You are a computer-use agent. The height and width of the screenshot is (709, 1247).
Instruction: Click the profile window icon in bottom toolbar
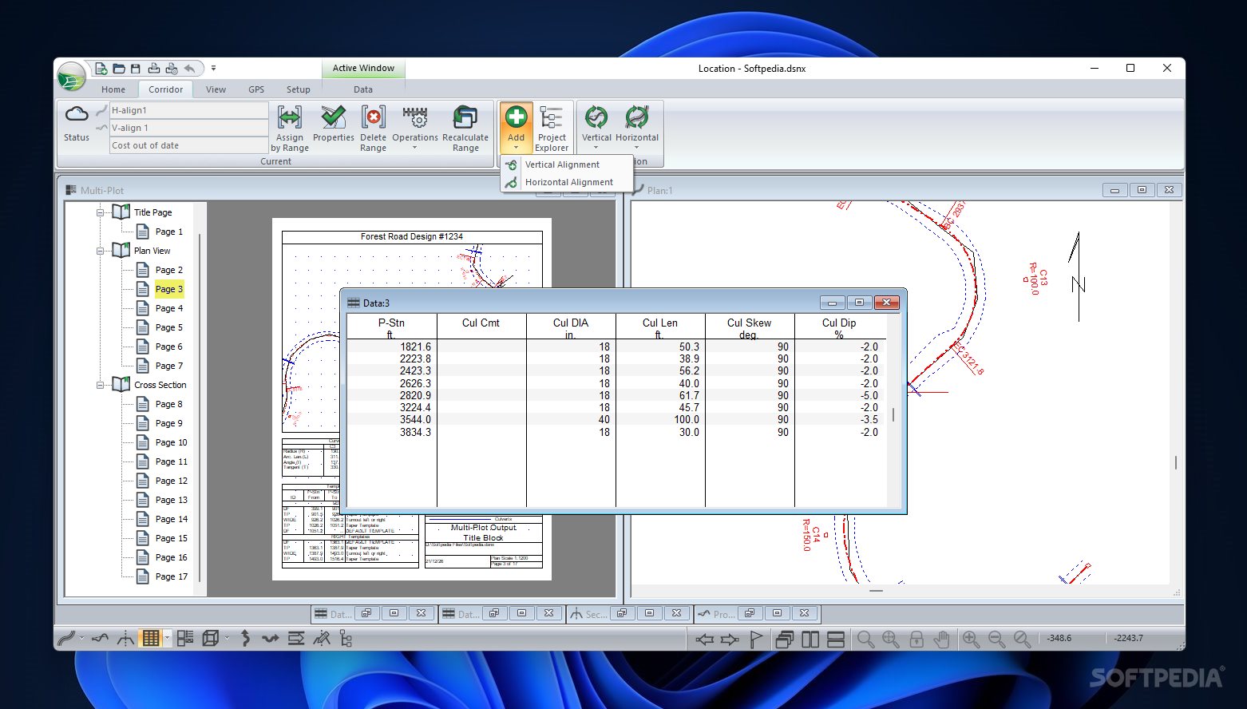click(100, 638)
